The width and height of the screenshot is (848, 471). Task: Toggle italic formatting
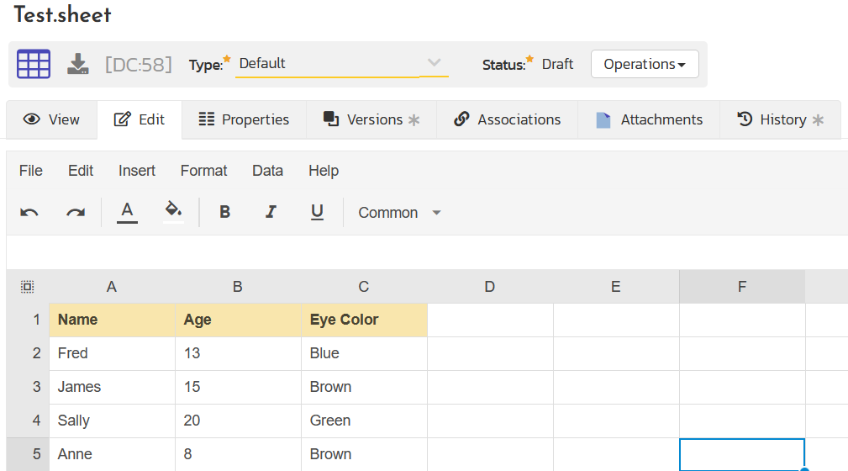coord(271,213)
